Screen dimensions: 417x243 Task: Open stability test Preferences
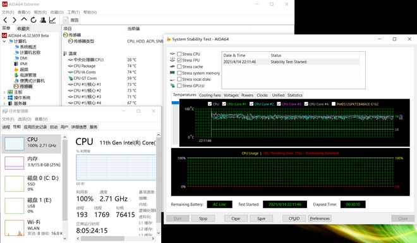[x=320, y=218]
